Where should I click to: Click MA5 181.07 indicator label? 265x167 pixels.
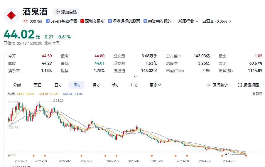pos(26,94)
